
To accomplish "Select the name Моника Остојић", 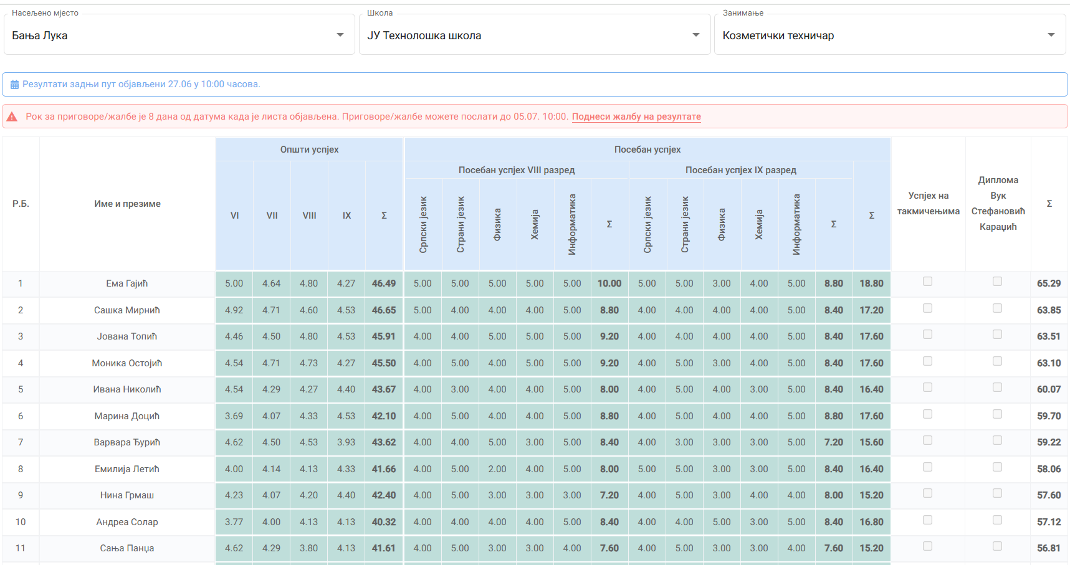I will pyautogui.click(x=127, y=363).
